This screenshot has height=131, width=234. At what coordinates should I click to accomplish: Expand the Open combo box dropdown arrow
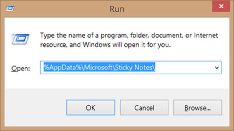(x=217, y=68)
